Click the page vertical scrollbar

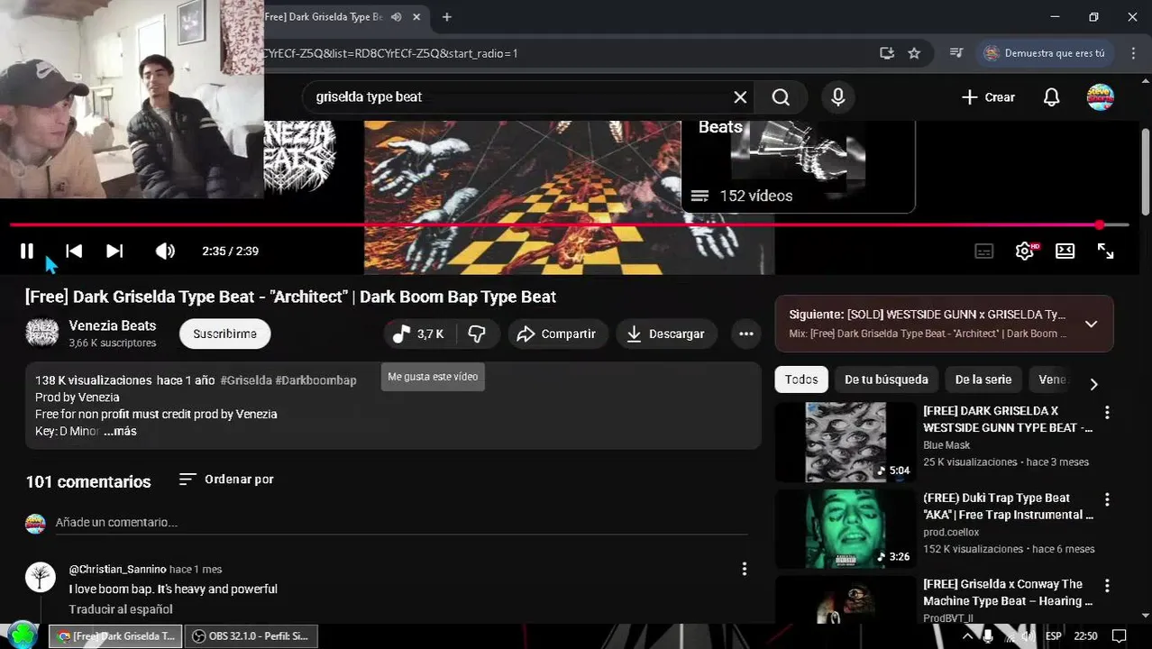tap(1146, 171)
